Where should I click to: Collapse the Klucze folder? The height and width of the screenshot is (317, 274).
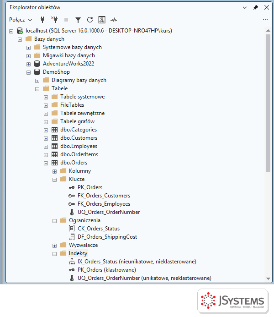54,180
